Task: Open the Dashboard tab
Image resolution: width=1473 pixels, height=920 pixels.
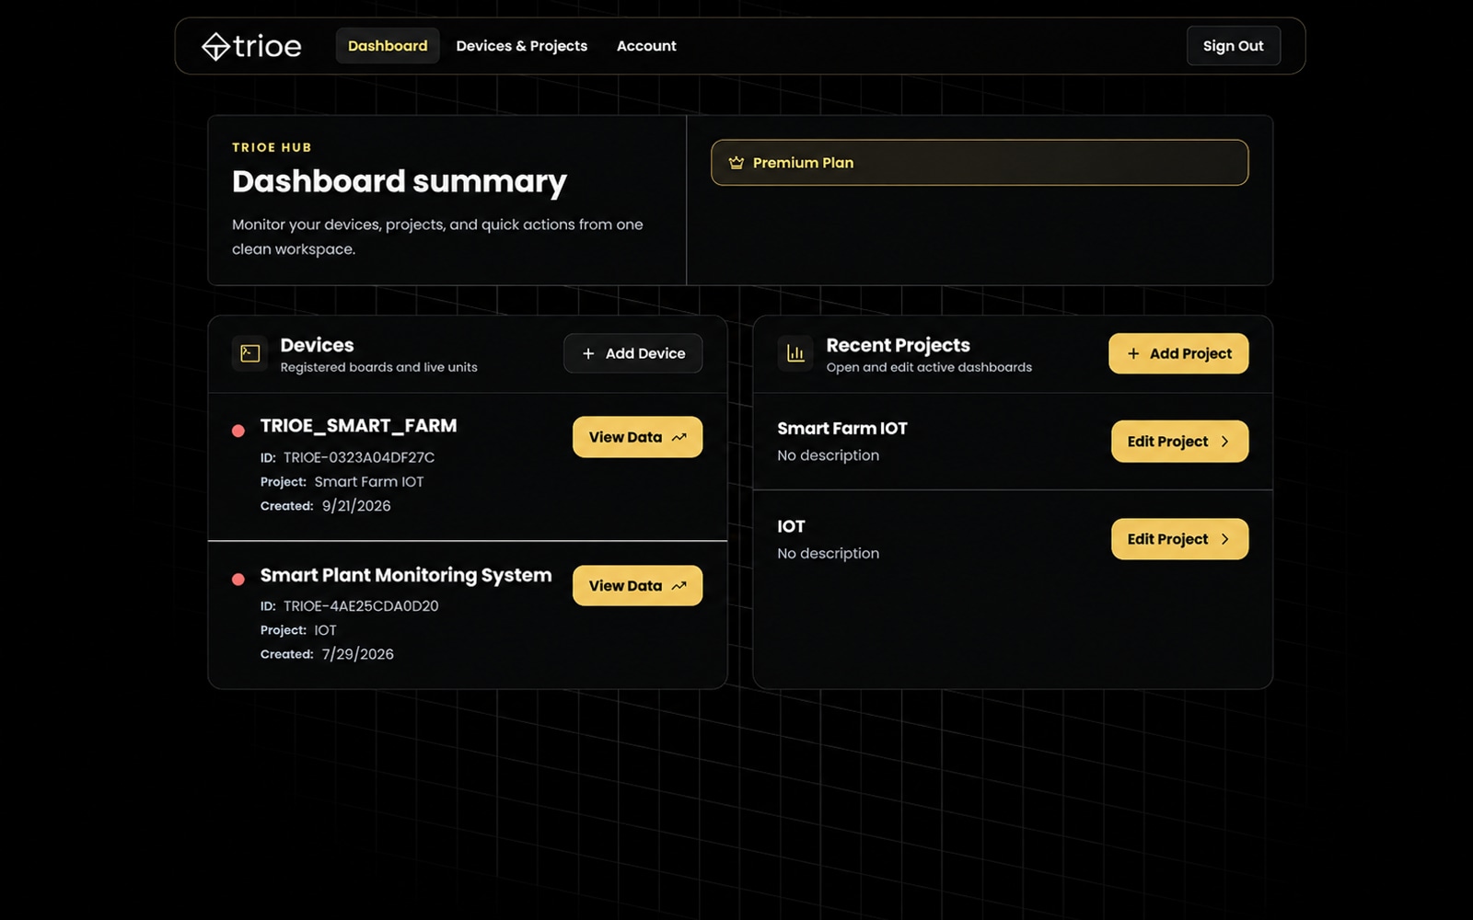Action: (x=388, y=46)
